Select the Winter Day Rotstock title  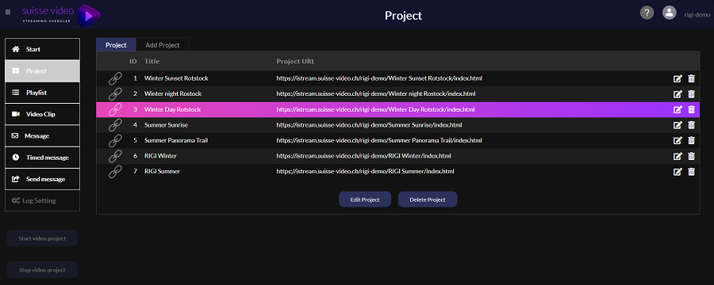[173, 109]
